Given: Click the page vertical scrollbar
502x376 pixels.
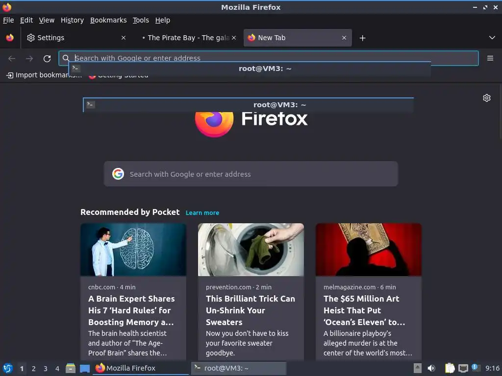Looking at the screenshot, I should point(501,112).
